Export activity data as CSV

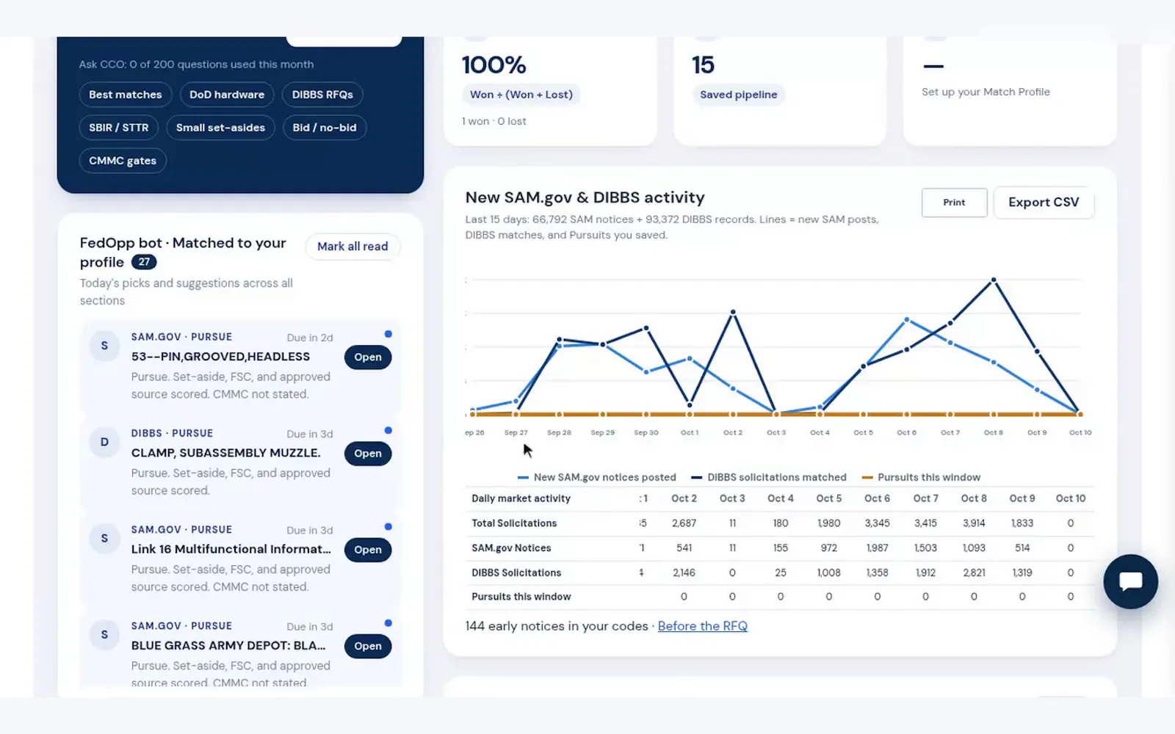pos(1044,203)
